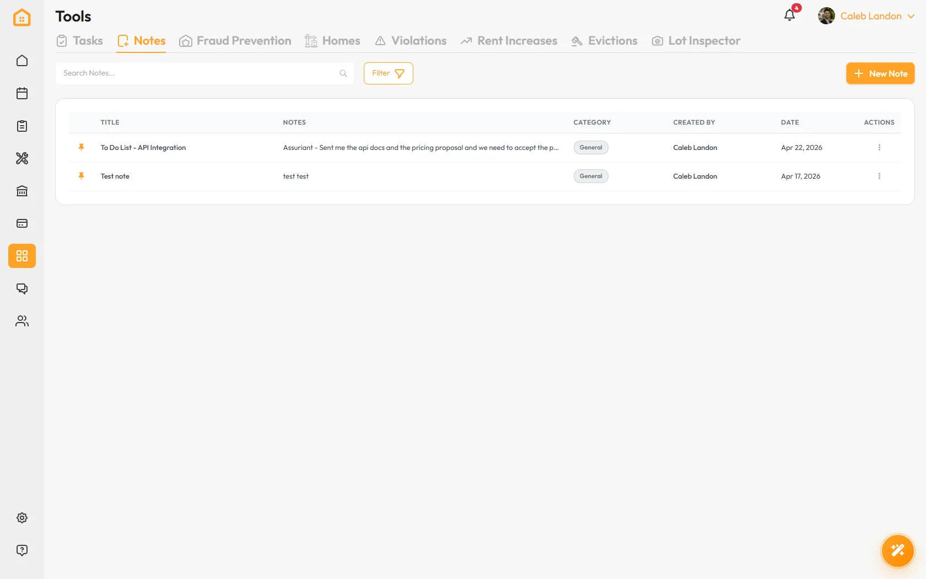Click the magic wand floating button

[x=898, y=550]
